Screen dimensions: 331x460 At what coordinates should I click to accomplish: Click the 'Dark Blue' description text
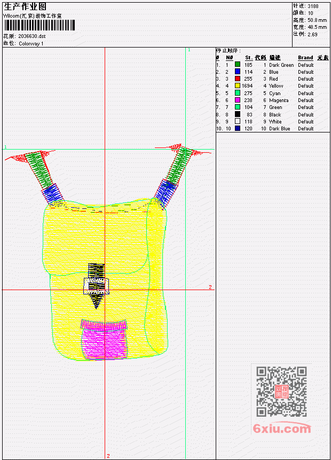(279, 129)
